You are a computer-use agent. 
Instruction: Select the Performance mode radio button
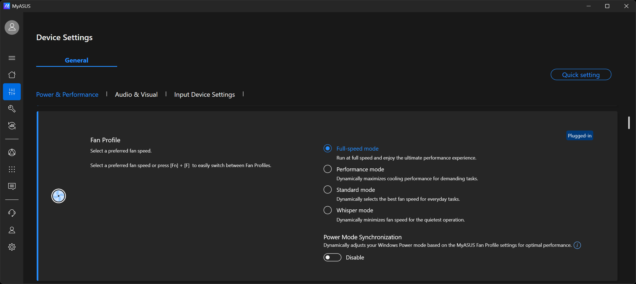click(x=327, y=169)
